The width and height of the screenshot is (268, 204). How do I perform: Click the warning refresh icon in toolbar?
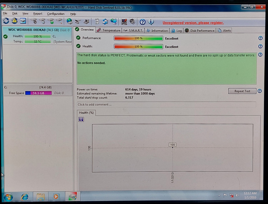point(15,21)
